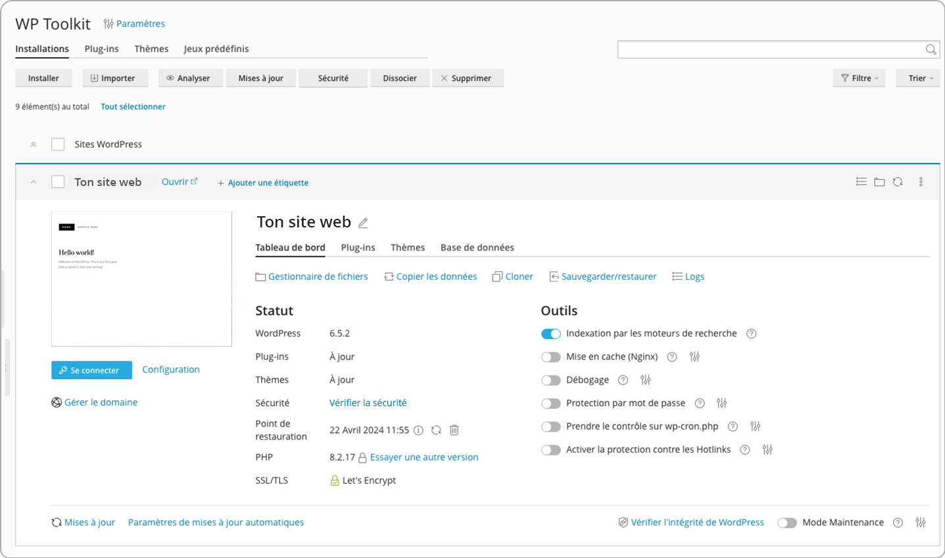Open the Filtre dropdown
This screenshot has width=945, height=558.
pyautogui.click(x=859, y=78)
